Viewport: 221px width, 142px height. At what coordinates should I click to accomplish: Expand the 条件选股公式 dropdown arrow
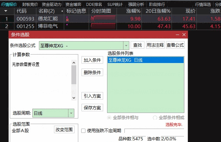click(126, 46)
